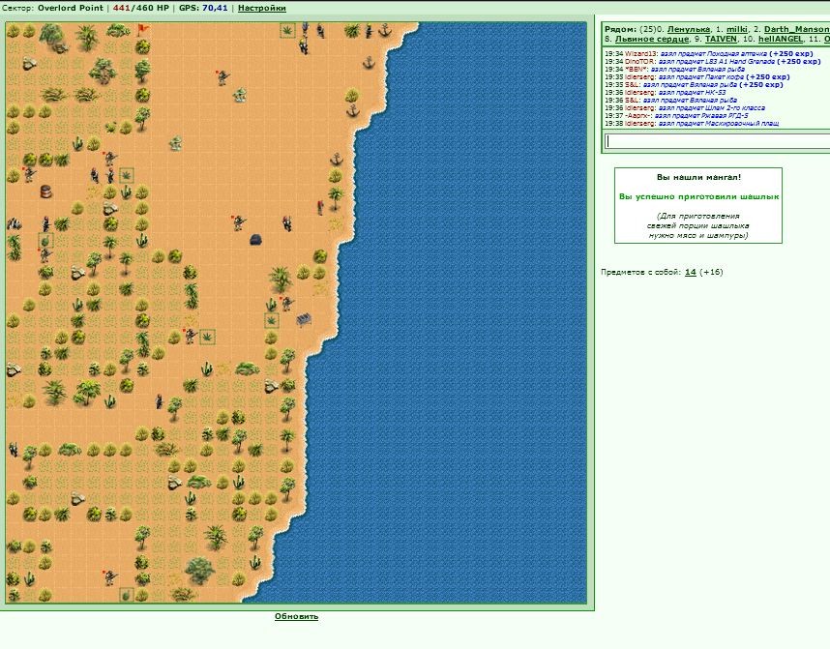The height and width of the screenshot is (649, 830).
Task: Click the DinoTOR L83 A1 Hand Grenade line
Action: point(713,61)
